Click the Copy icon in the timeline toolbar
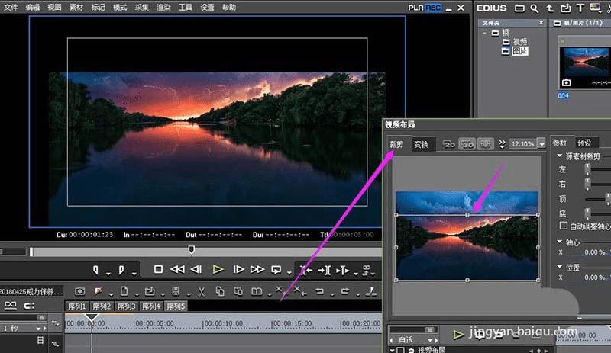 [x=220, y=291]
